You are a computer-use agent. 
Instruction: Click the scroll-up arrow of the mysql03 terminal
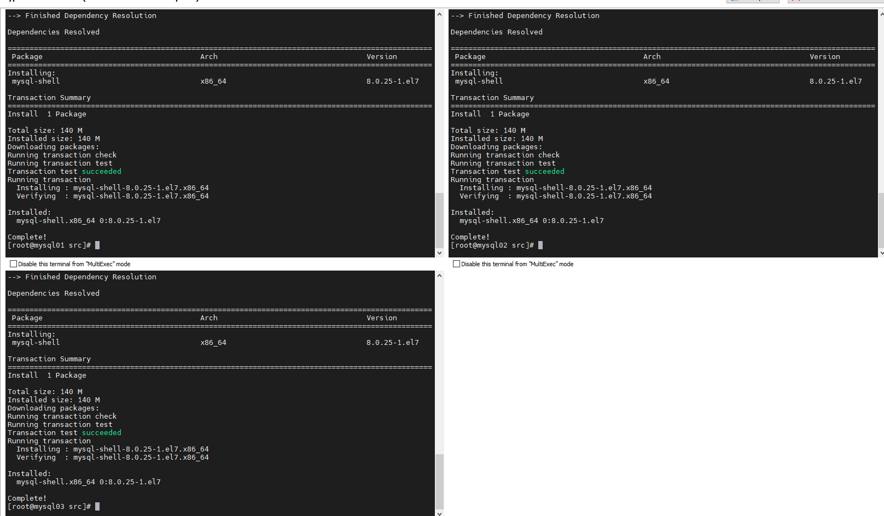pyautogui.click(x=439, y=275)
